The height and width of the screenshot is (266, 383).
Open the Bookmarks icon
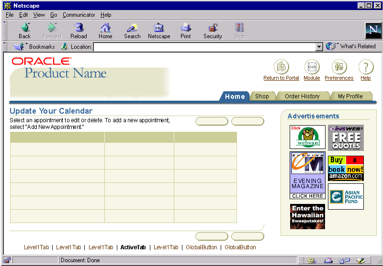pos(19,46)
